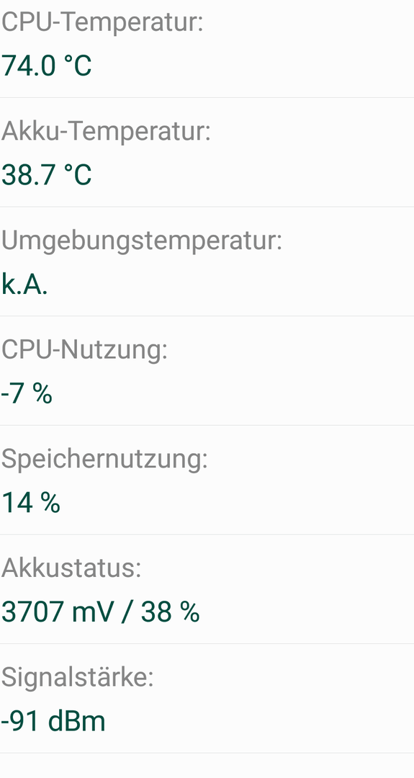Choose the CPU-Nutzung row label
Image resolution: width=414 pixels, height=778 pixels.
pyautogui.click(x=84, y=351)
